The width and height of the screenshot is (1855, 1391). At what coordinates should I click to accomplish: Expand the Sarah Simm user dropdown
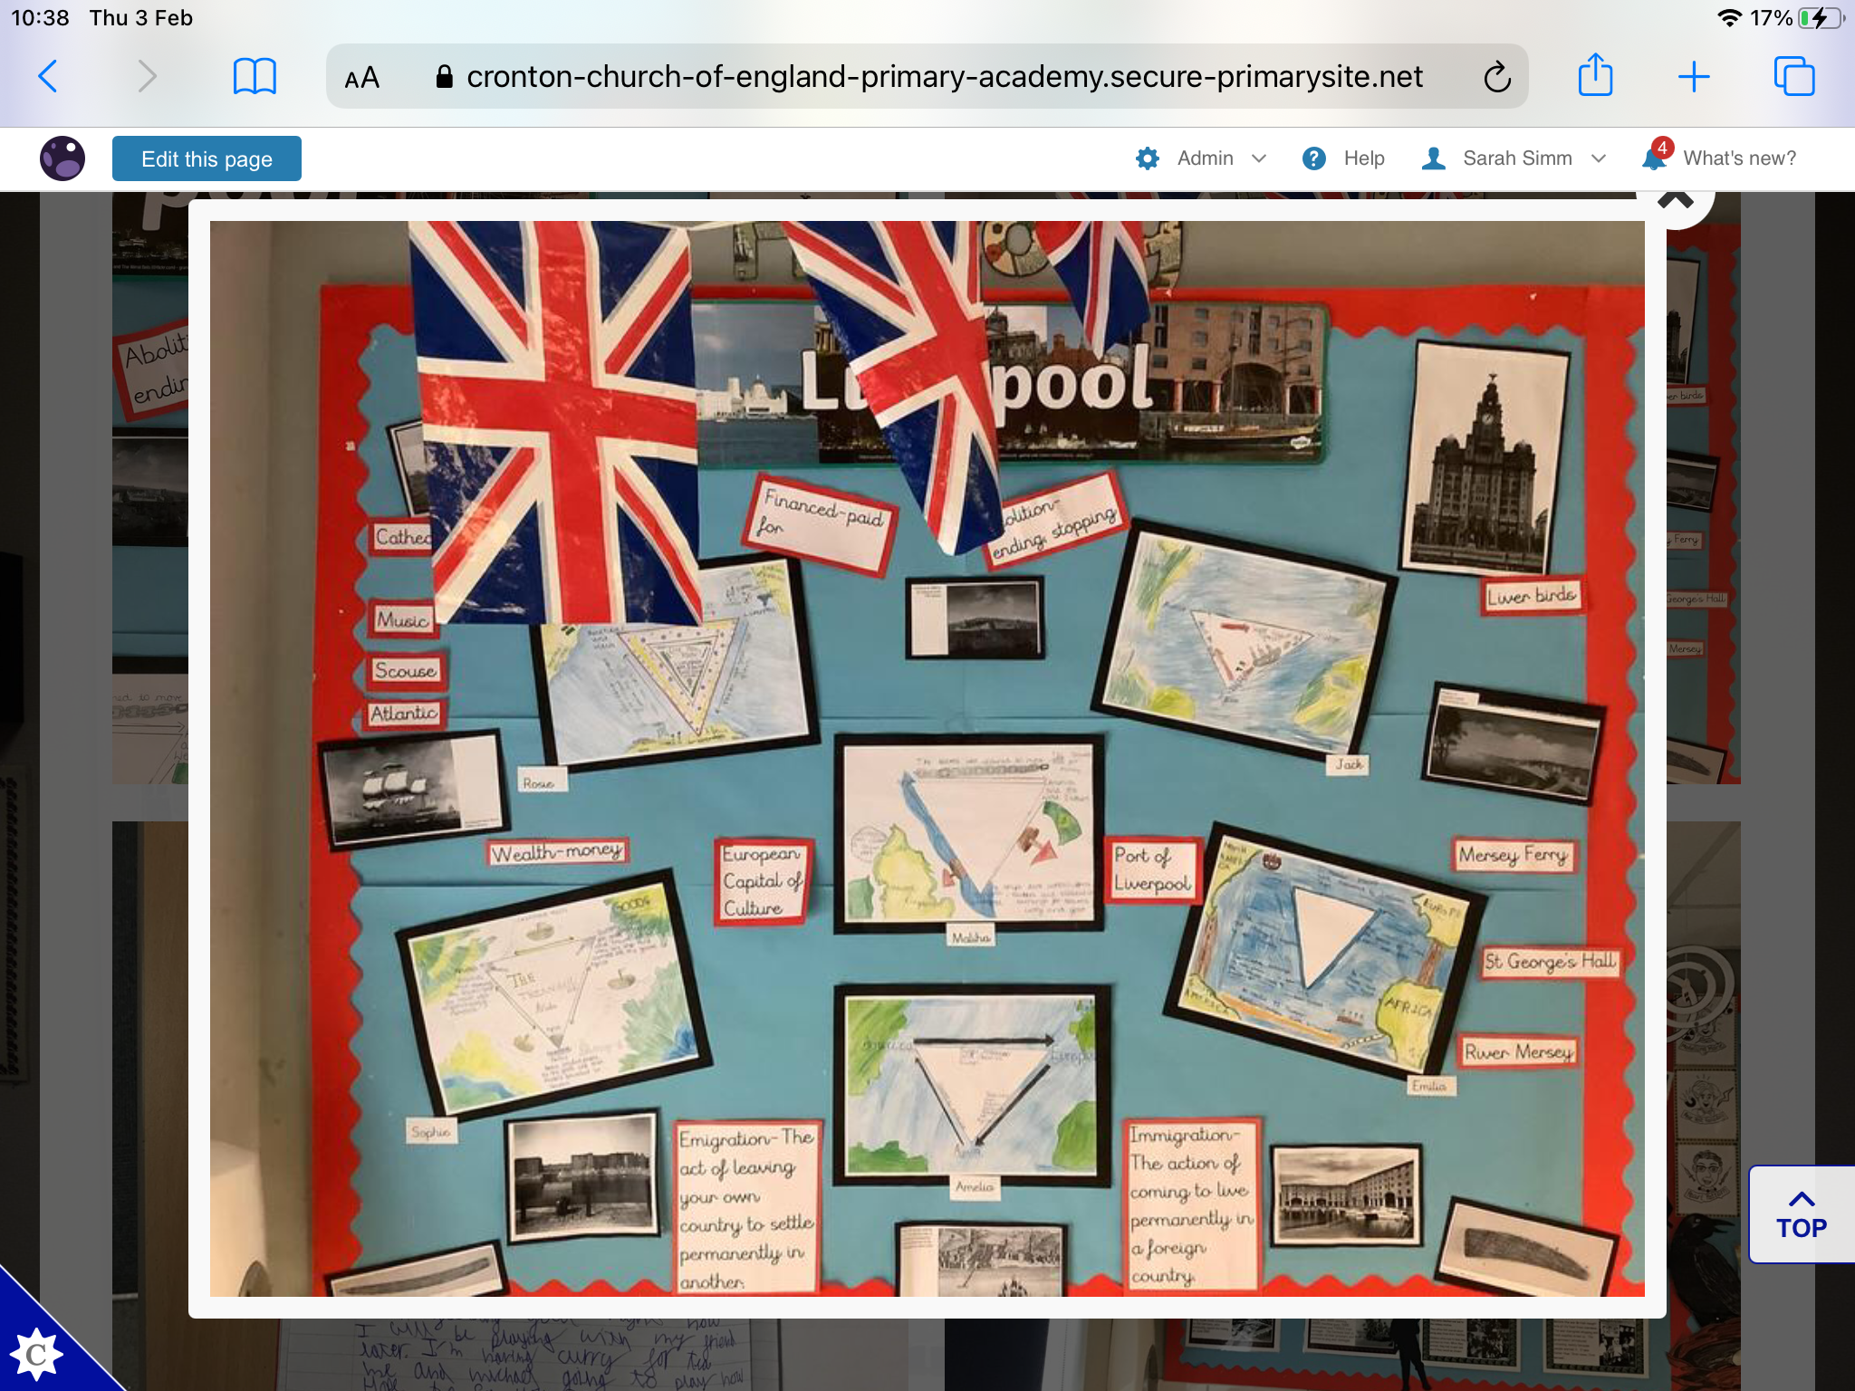pyautogui.click(x=1516, y=158)
